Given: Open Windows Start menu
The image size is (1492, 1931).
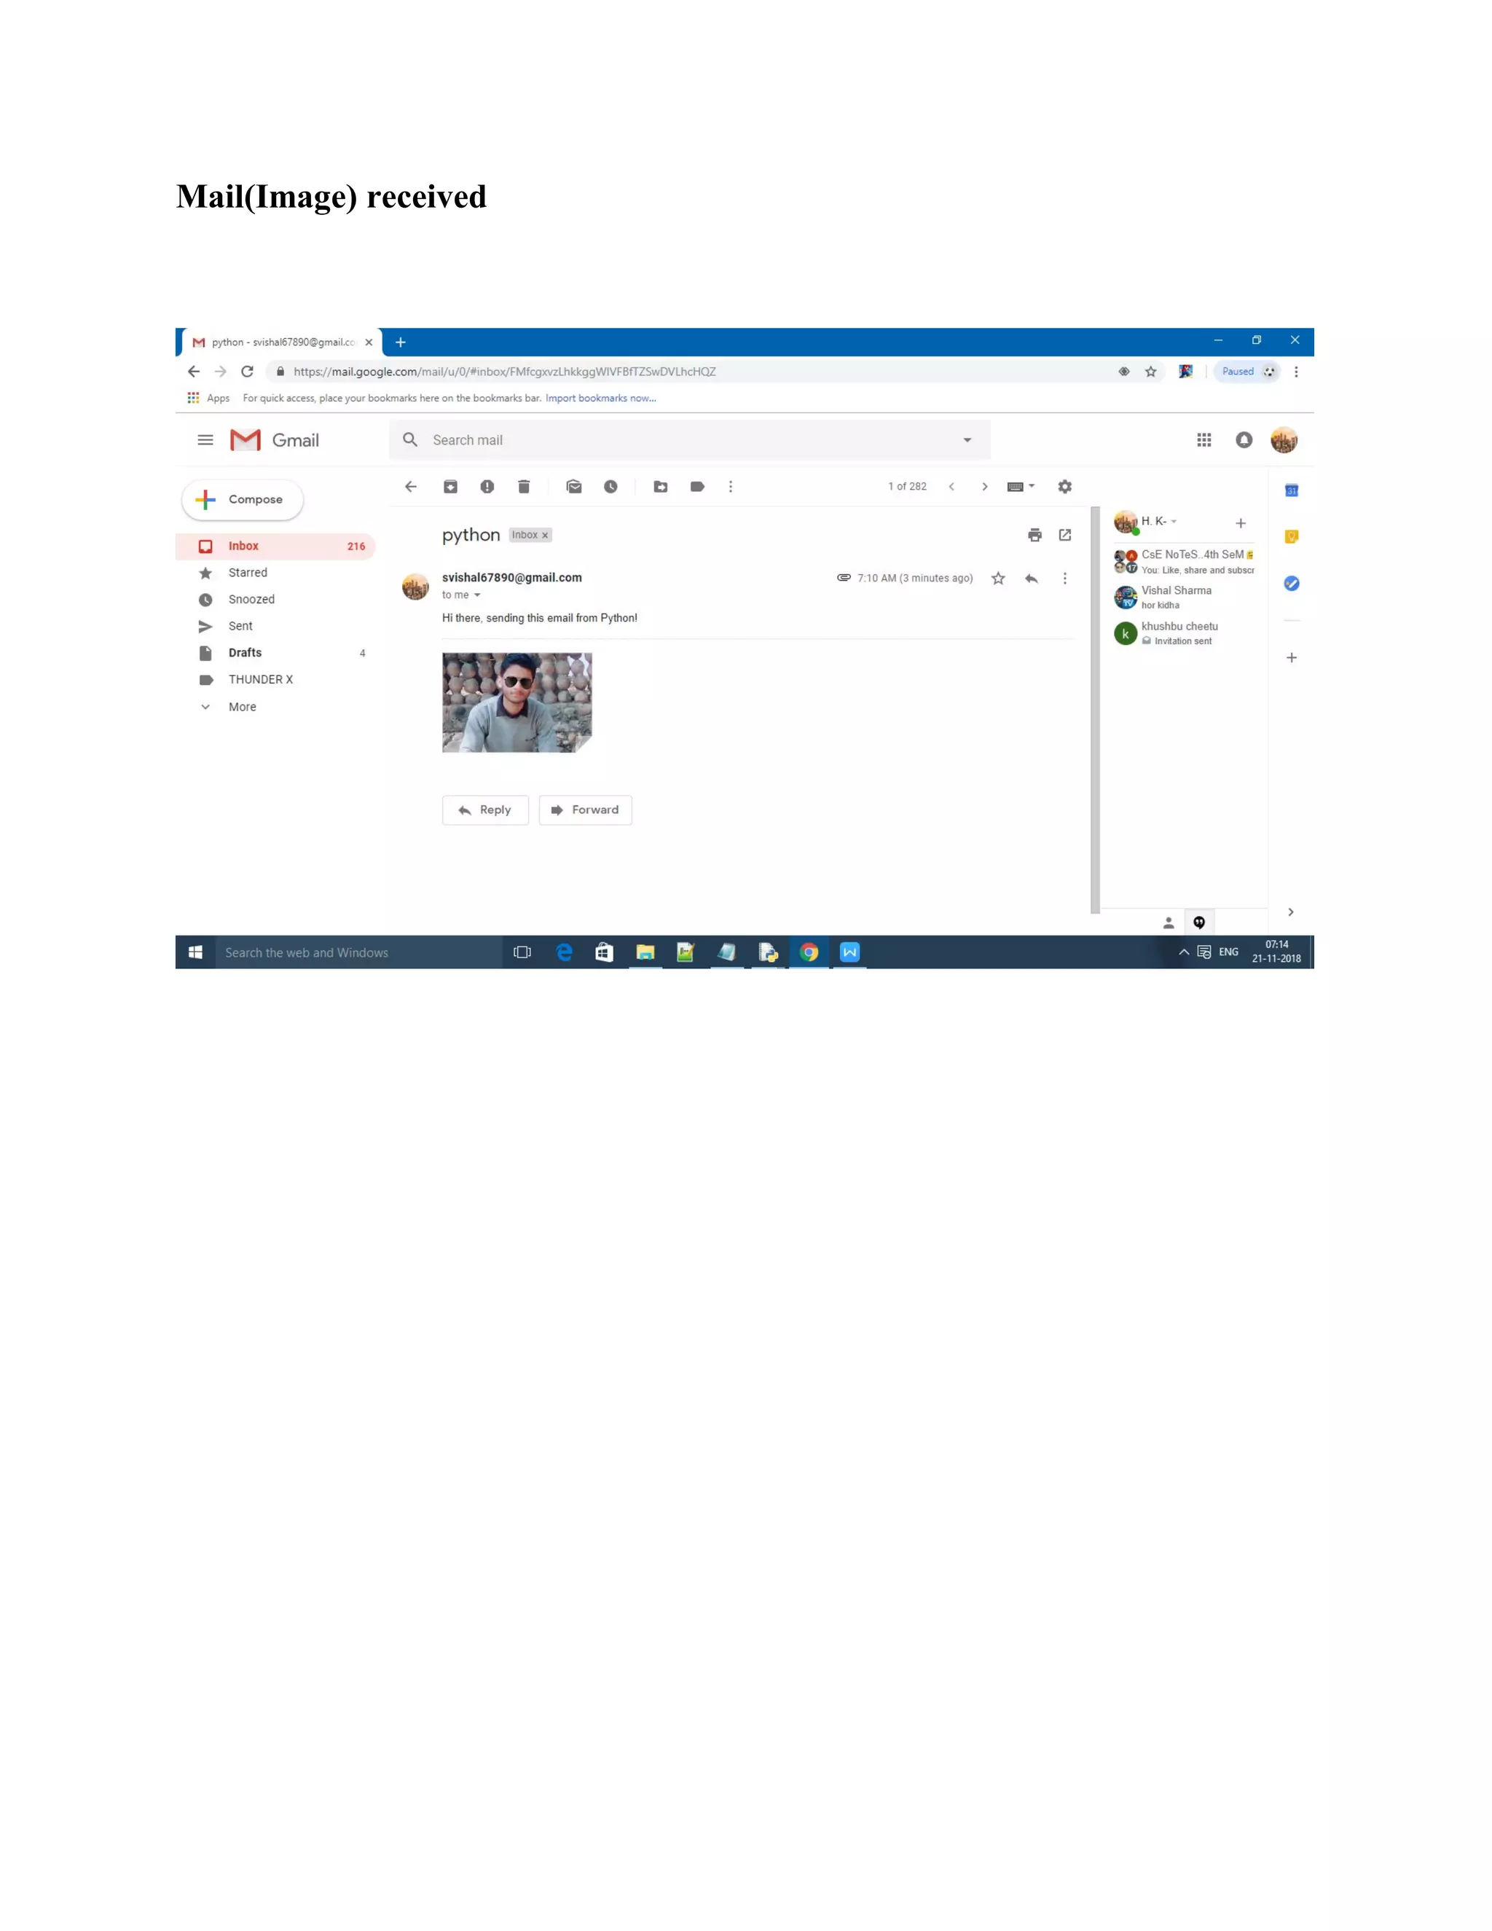Looking at the screenshot, I should 195,952.
